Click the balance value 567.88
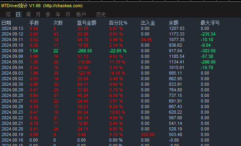The width and height of the screenshot is (241, 146). (x=175, y=118)
